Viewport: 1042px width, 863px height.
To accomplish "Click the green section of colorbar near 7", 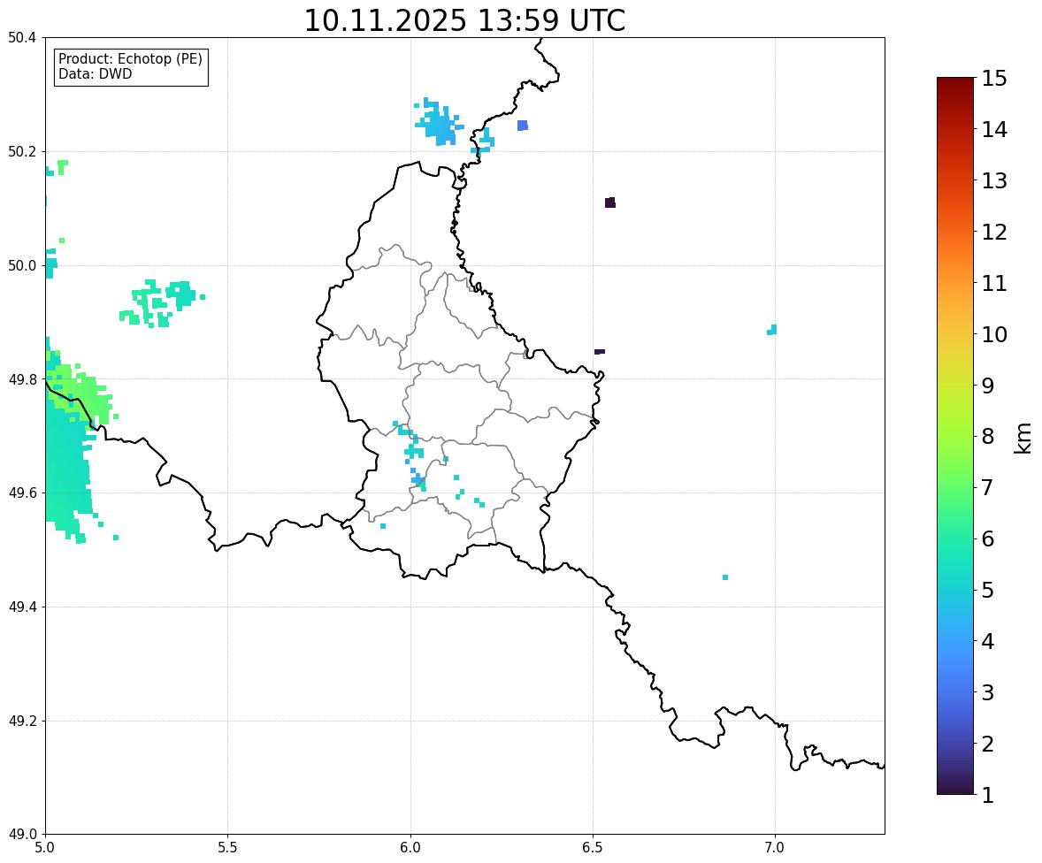I will [955, 487].
